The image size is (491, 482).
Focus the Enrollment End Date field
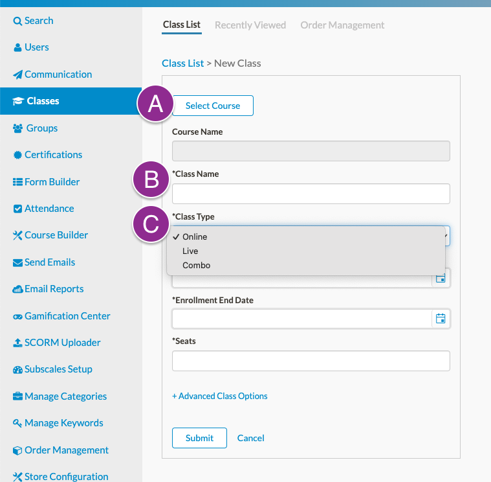pos(302,319)
